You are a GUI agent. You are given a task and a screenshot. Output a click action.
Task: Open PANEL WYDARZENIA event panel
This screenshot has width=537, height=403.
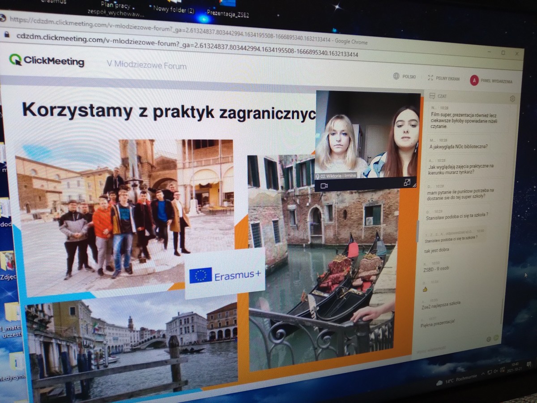[x=491, y=81]
